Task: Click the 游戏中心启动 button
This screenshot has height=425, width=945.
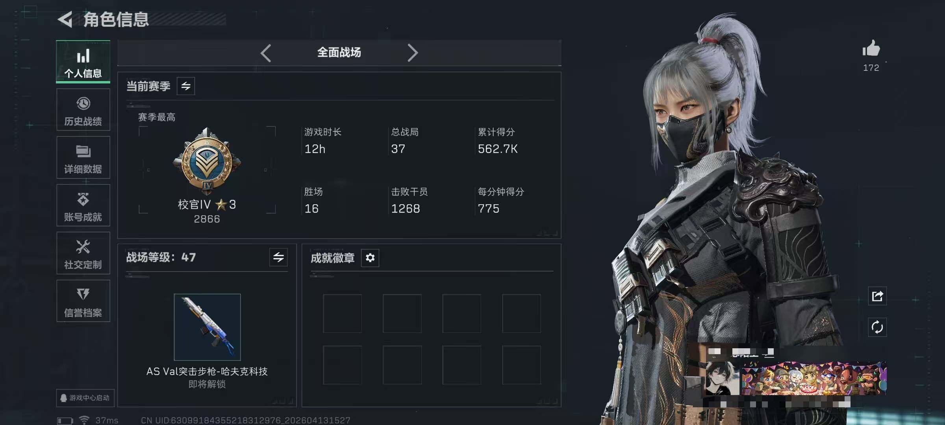Action: tap(85, 398)
